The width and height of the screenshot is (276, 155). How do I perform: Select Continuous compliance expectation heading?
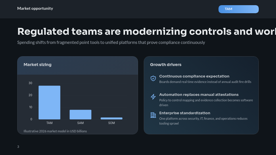click(194, 76)
